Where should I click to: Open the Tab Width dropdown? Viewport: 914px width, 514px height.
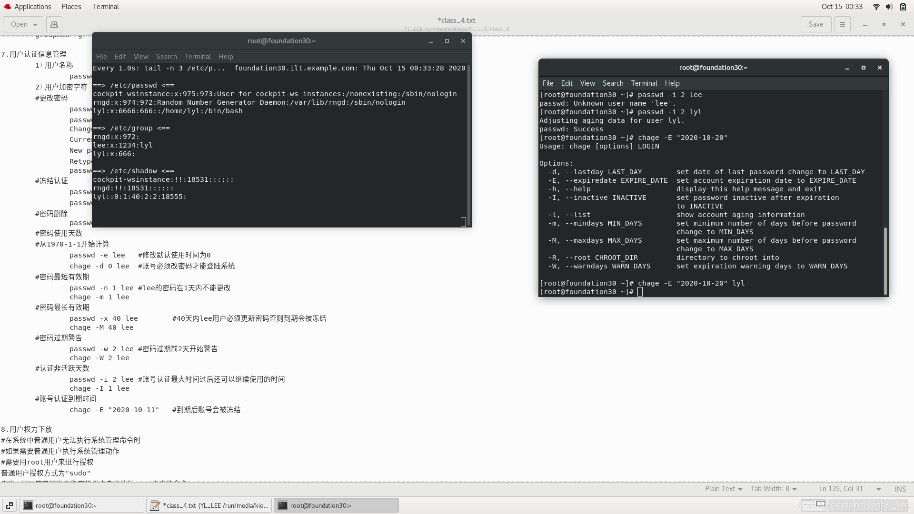point(773,489)
